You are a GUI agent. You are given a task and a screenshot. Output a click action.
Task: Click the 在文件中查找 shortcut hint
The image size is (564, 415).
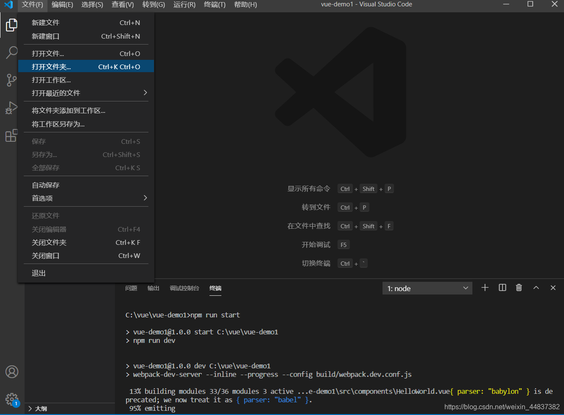[x=309, y=226]
